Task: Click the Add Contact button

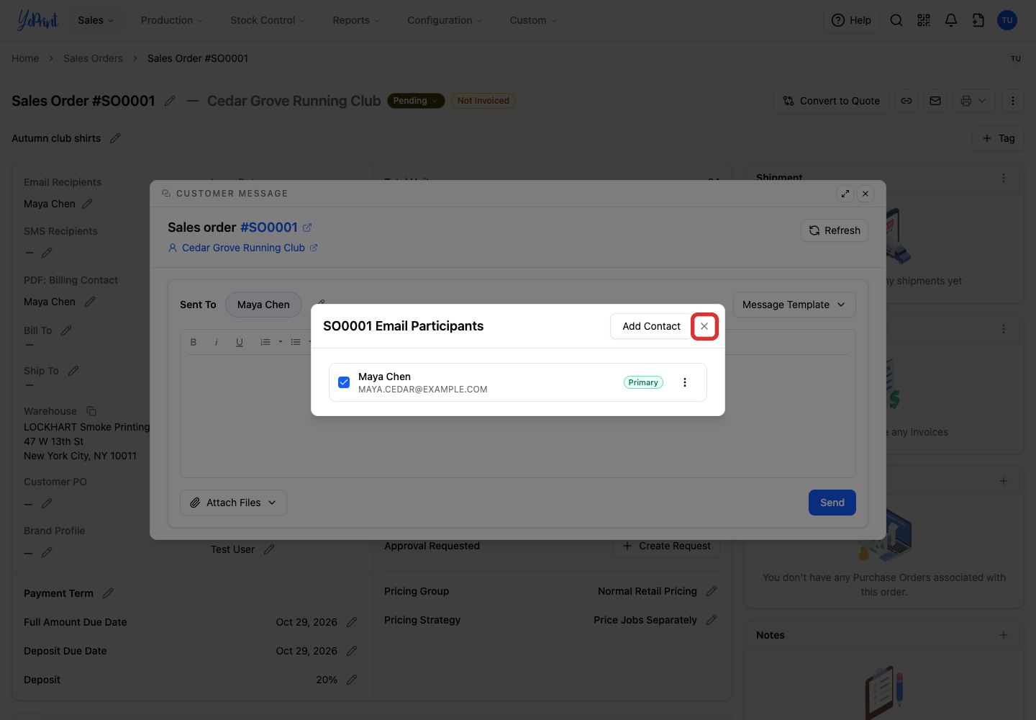Action: (x=651, y=326)
